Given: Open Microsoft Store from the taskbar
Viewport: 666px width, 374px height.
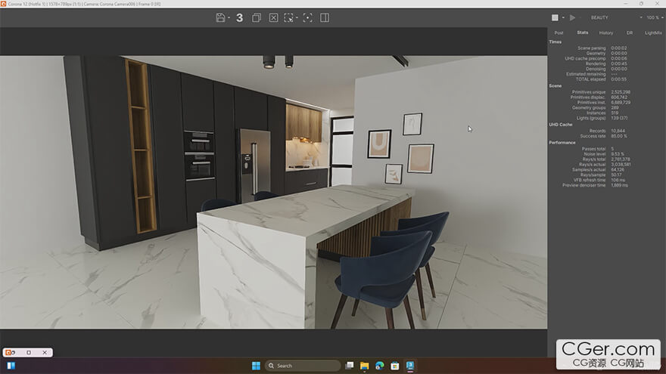Looking at the screenshot, I should tap(394, 366).
